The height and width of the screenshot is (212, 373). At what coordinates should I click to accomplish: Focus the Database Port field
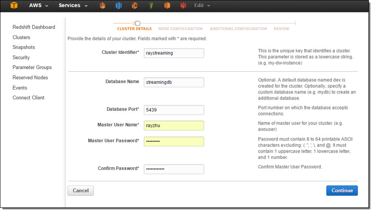[174, 110]
